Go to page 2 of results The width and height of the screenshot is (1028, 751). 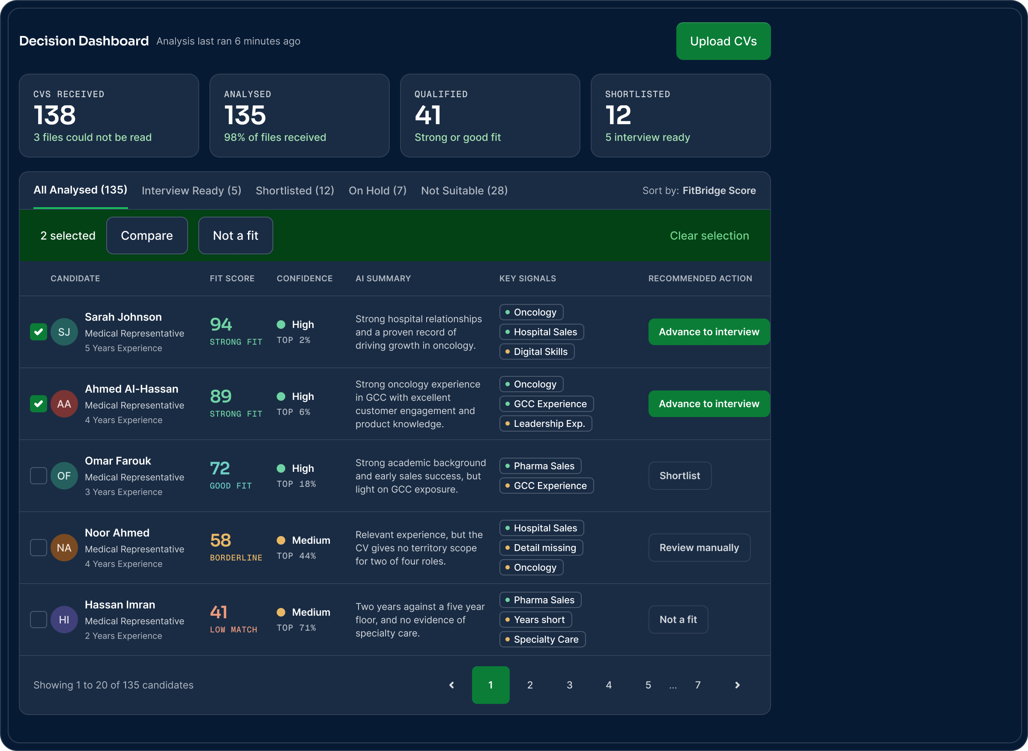click(530, 685)
